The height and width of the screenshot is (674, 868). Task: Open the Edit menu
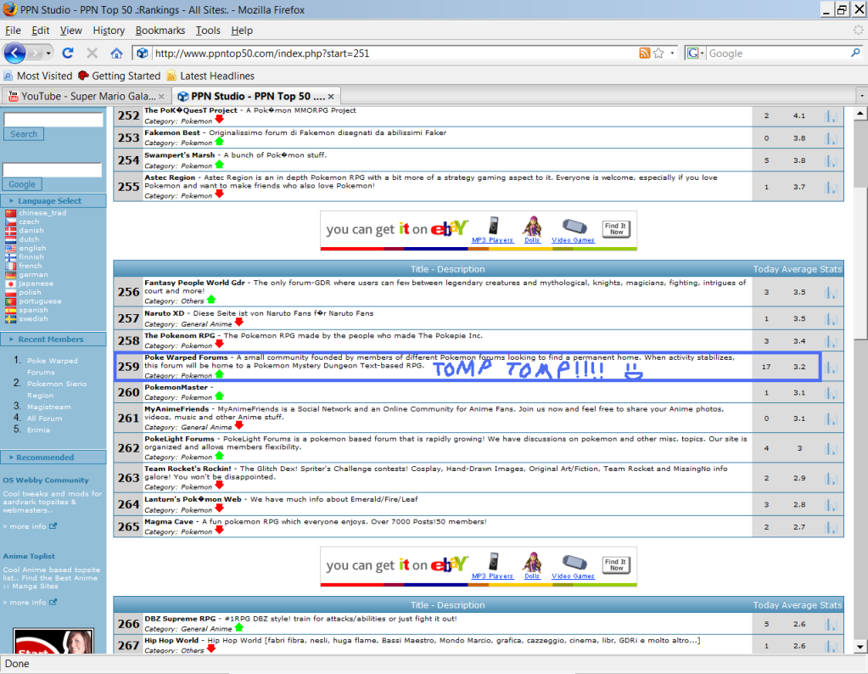[x=41, y=31]
